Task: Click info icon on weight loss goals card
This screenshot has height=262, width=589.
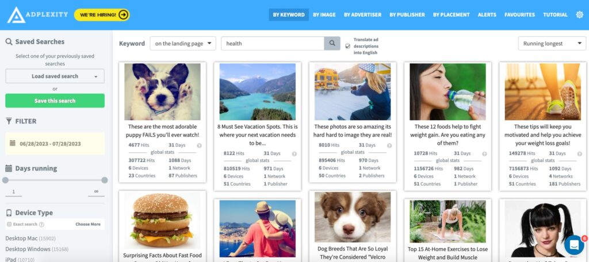Action: point(580,153)
